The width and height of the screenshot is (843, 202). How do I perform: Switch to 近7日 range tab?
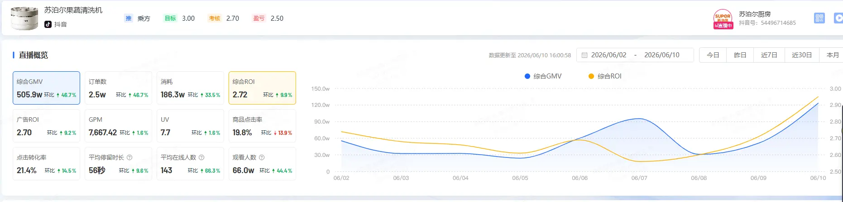point(769,55)
